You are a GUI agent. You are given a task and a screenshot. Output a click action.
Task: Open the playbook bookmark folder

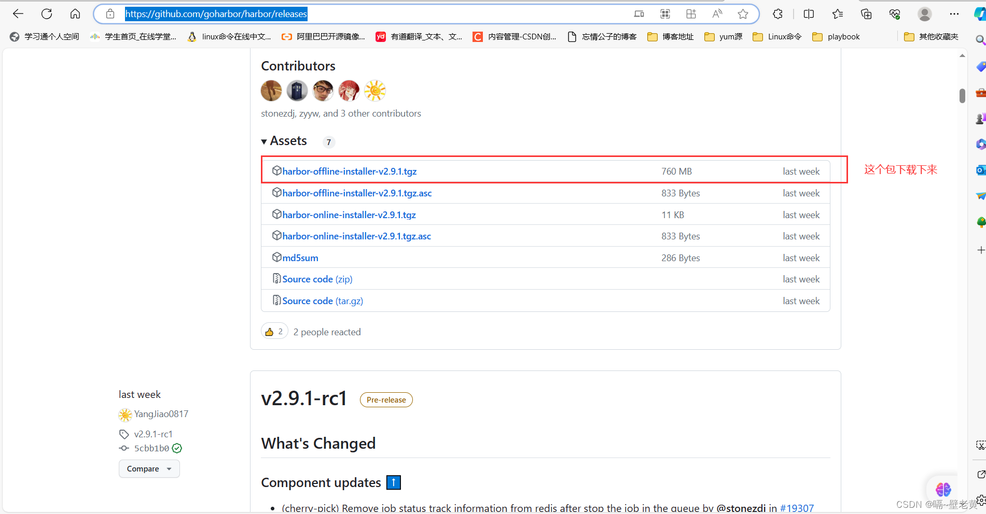click(x=836, y=37)
